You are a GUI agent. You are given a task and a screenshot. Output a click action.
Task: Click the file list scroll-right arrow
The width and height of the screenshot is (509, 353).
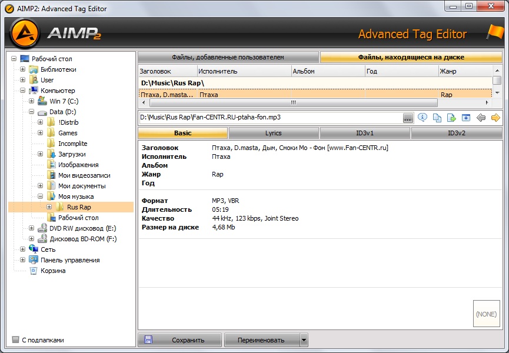pos(487,103)
